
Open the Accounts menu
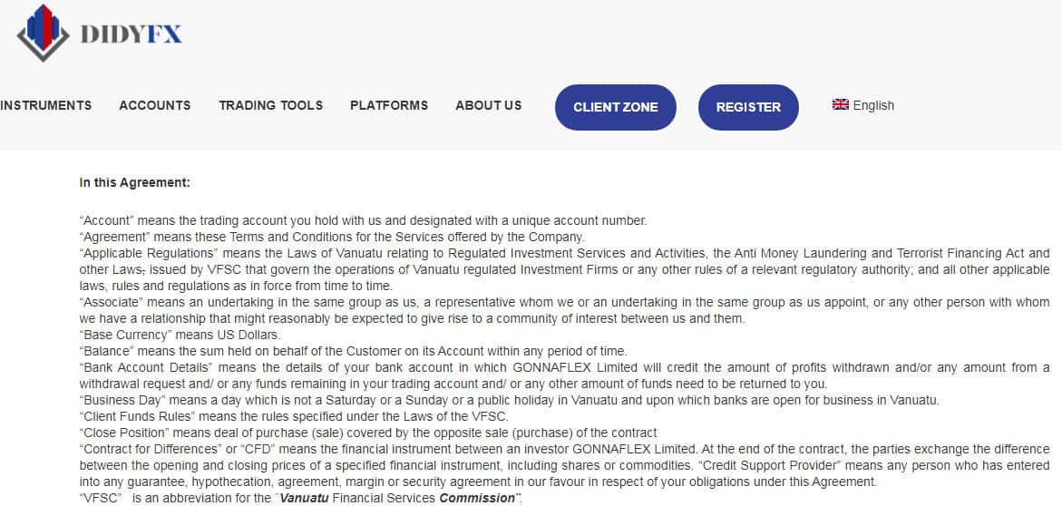point(155,105)
